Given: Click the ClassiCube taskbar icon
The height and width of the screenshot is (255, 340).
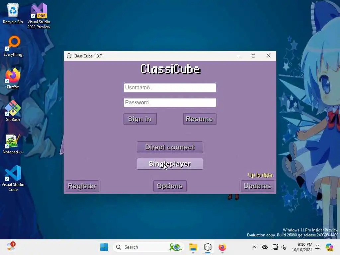Looking at the screenshot, I should (208, 247).
